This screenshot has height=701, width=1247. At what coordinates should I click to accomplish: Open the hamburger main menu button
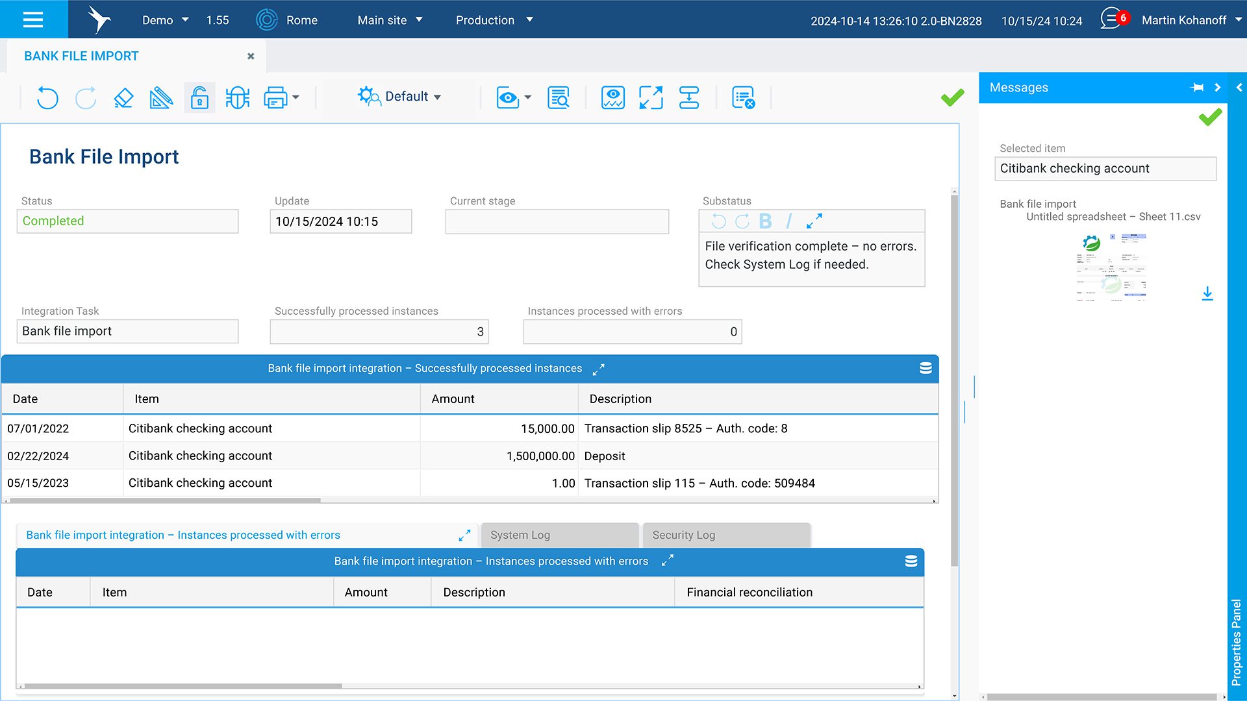pos(33,19)
